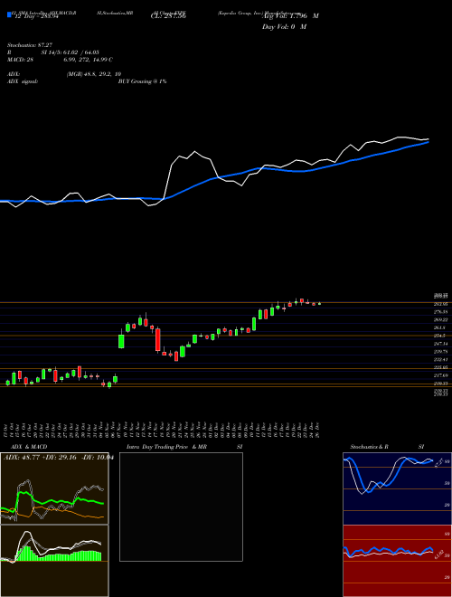
Task: Open the blue Stochastics chart panel
Action: [x=397, y=488]
